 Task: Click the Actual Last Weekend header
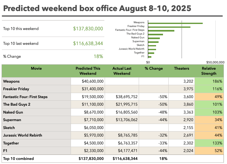pyautogui.click(x=121, y=71)
